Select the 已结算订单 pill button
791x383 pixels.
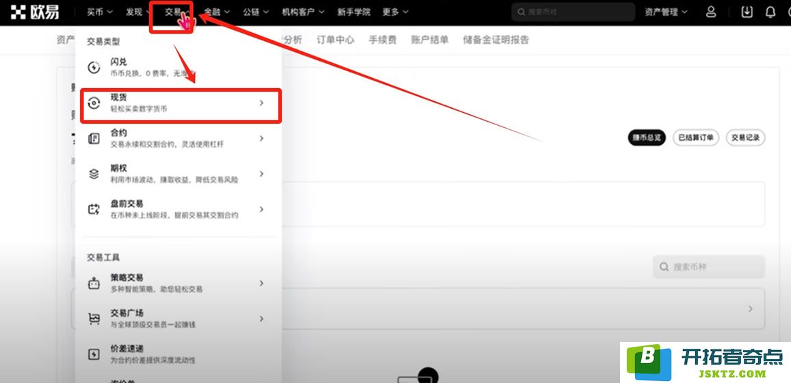coord(696,137)
